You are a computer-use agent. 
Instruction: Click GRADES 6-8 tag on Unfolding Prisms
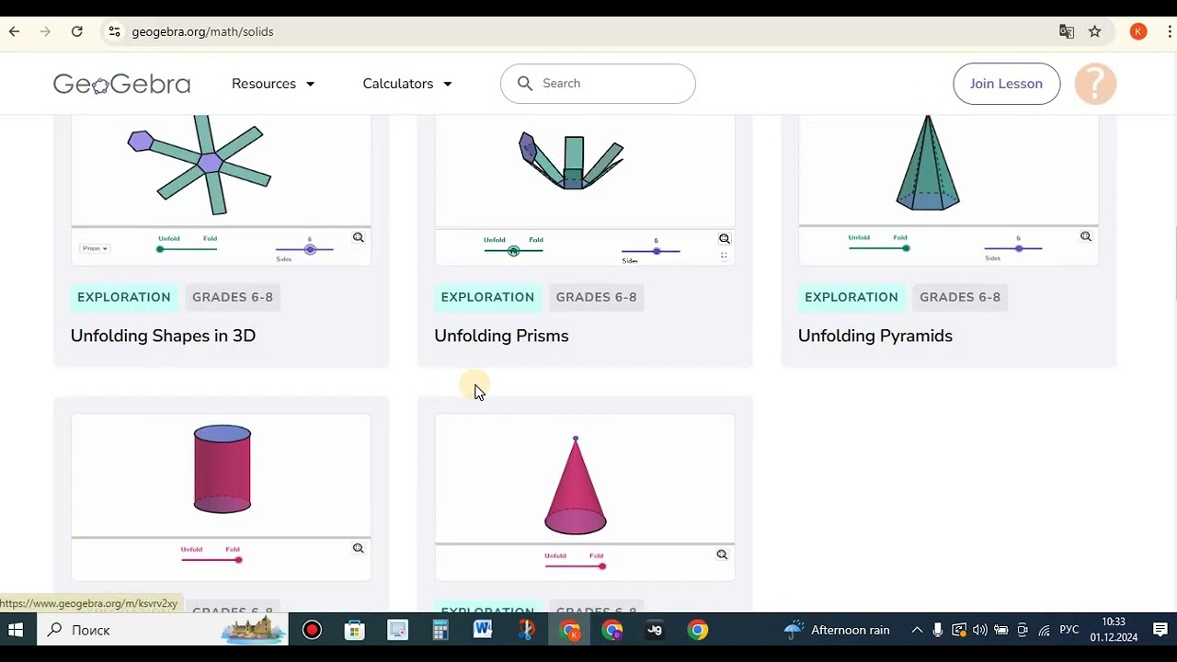596,297
